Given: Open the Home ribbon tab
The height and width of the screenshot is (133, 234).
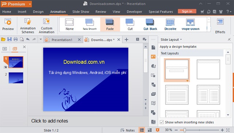Looking at the screenshot, I should point(7,12).
